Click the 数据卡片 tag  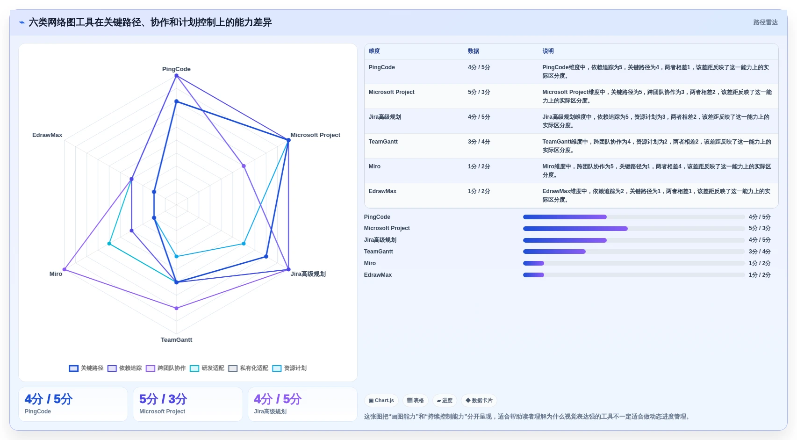(x=479, y=400)
